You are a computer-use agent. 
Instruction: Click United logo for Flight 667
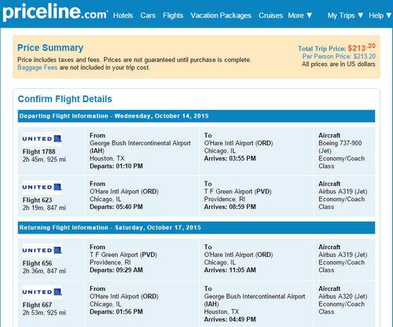[x=42, y=292]
